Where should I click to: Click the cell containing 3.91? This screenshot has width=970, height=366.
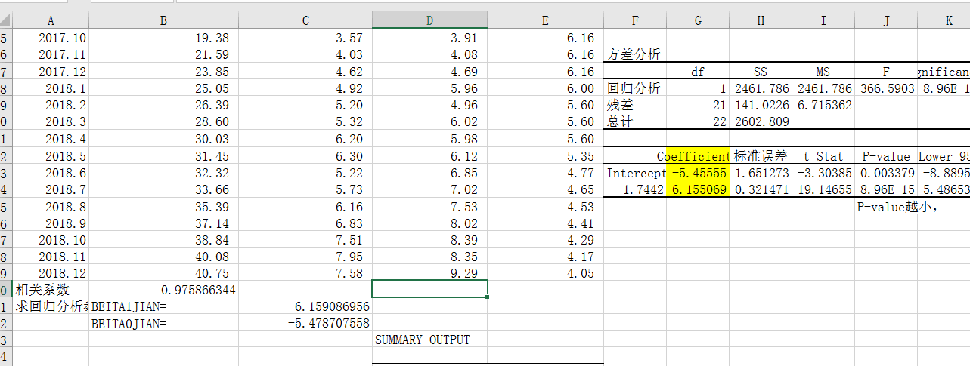tap(429, 37)
